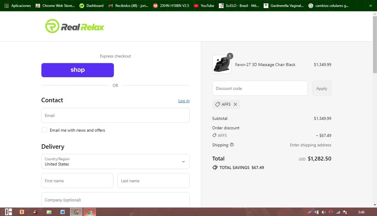Click the network signal tray icon

pos(338,212)
